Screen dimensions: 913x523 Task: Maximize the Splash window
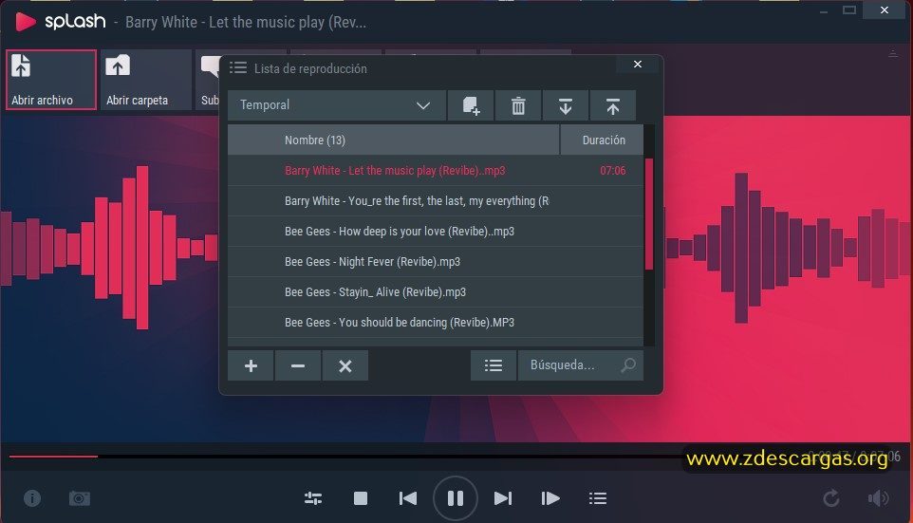tap(849, 9)
